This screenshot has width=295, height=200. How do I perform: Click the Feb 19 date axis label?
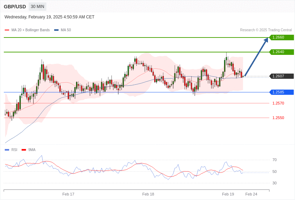coord(228,194)
